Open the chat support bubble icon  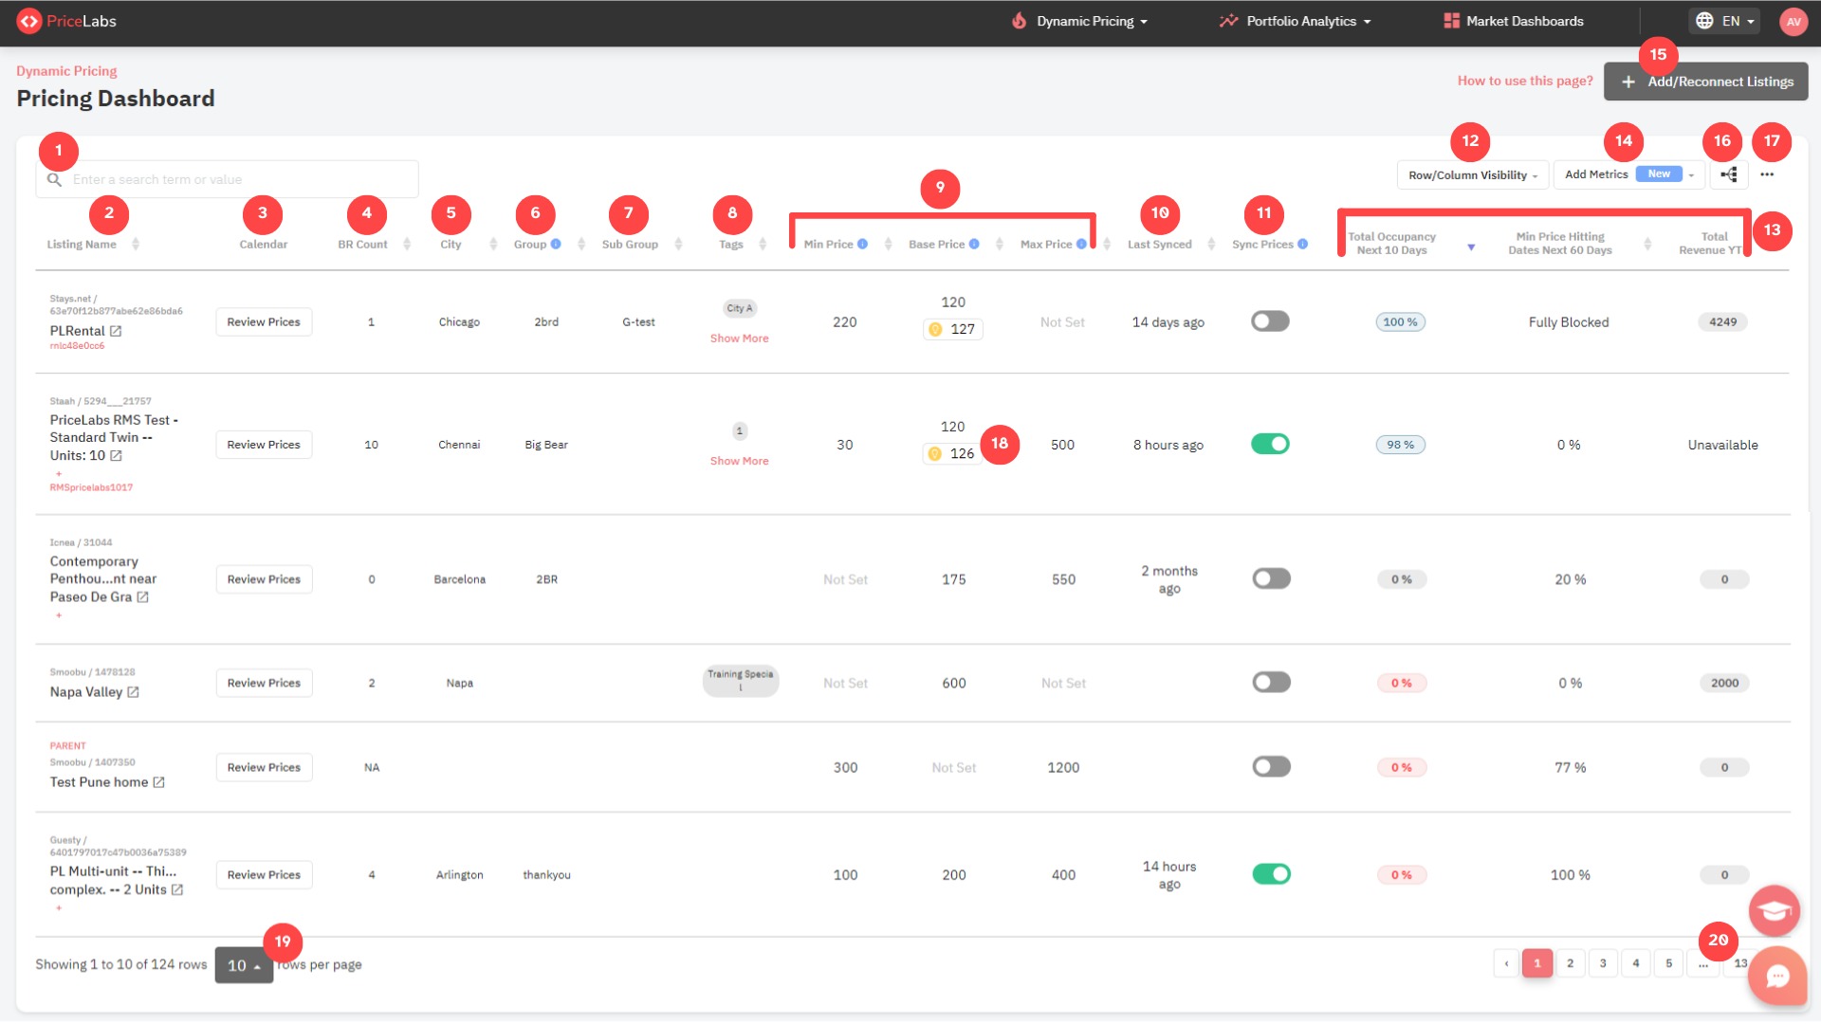pyautogui.click(x=1776, y=976)
